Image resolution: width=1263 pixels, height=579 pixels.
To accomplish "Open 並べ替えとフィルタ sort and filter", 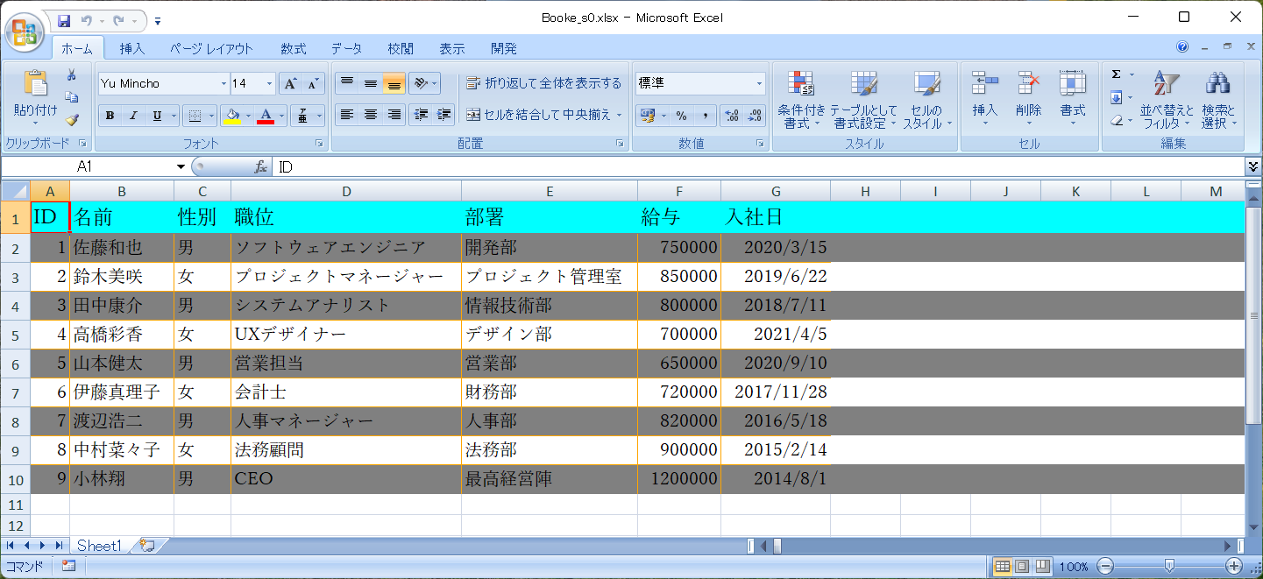I will (x=1167, y=99).
